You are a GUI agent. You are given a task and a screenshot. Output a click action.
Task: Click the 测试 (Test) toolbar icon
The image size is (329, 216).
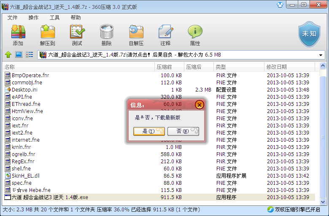coord(77,32)
